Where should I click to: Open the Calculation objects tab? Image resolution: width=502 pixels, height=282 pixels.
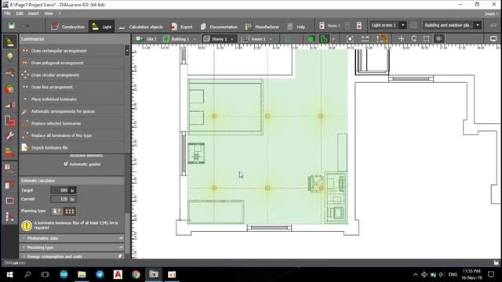coord(141,27)
